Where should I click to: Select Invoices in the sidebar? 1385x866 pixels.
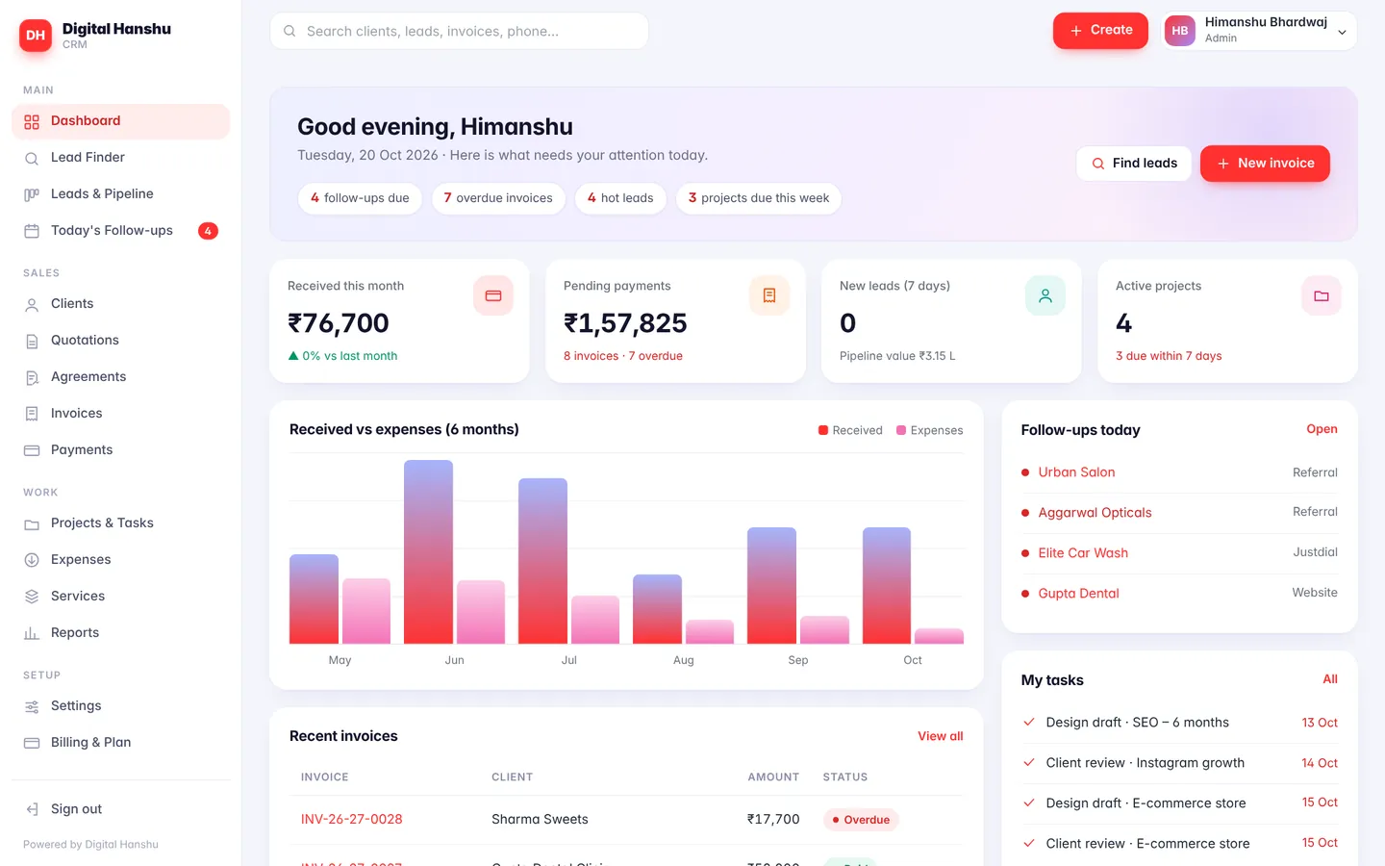[x=121, y=414]
